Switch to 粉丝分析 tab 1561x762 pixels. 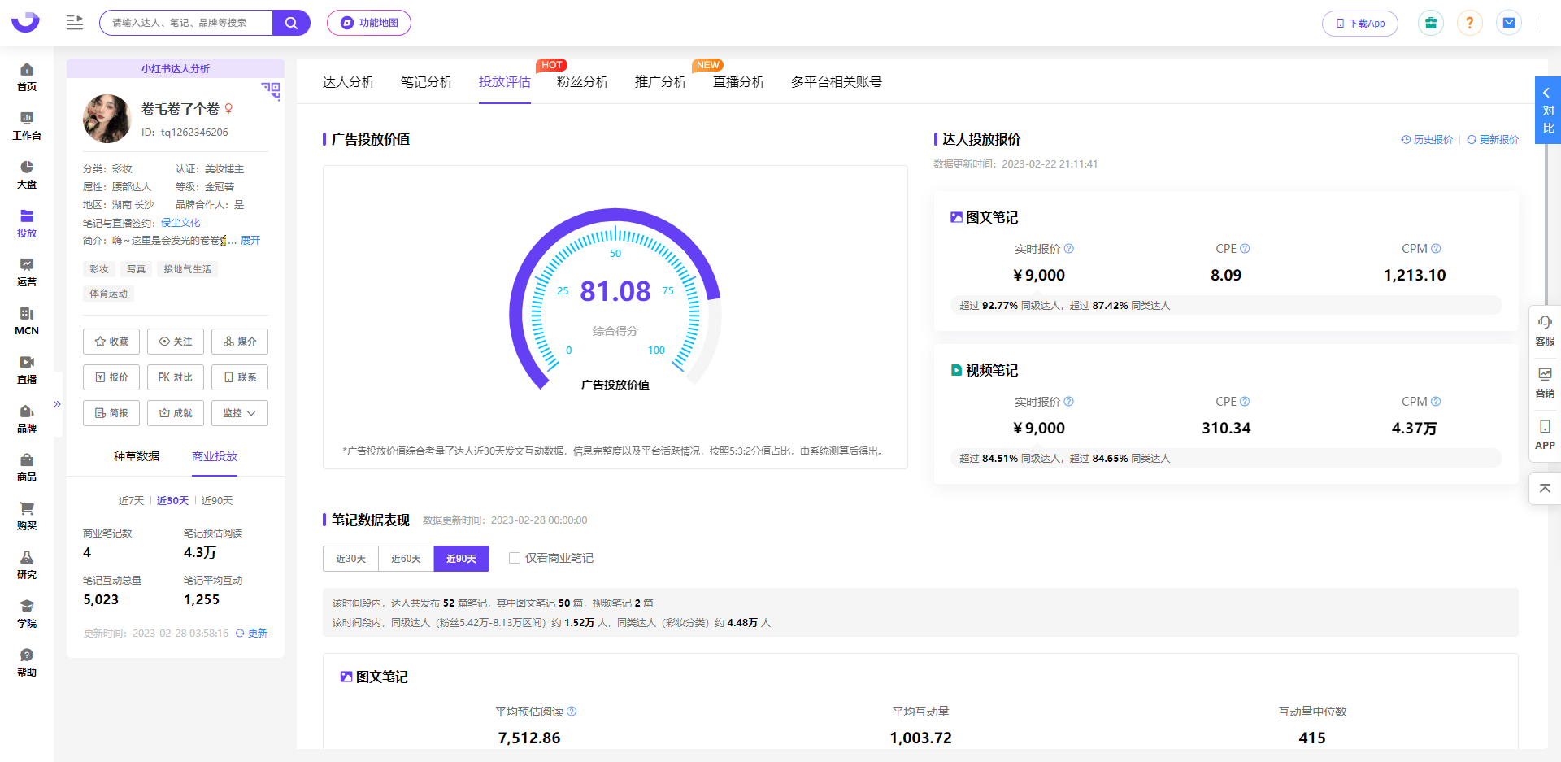(582, 82)
